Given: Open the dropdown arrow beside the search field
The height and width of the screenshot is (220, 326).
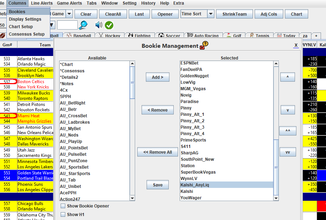Looking at the screenshot, I should 52,25.
